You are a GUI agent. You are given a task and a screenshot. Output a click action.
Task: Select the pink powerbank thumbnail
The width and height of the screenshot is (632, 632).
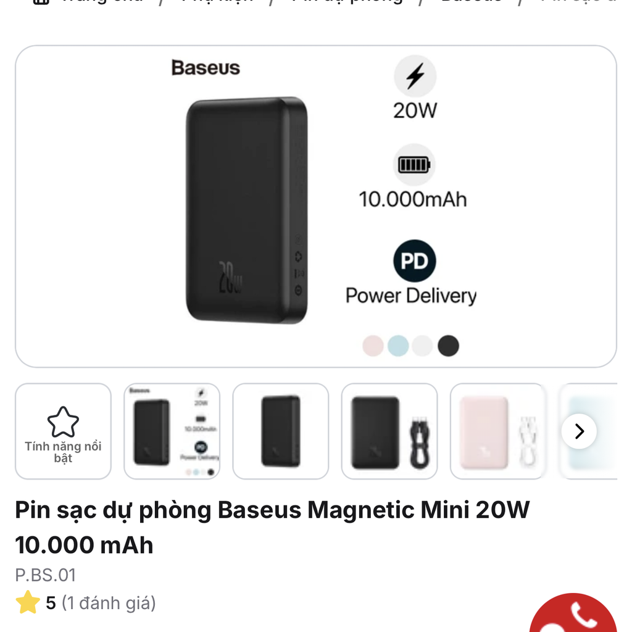click(x=497, y=430)
